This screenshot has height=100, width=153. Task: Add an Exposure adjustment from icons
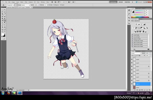[x=144, y=24]
